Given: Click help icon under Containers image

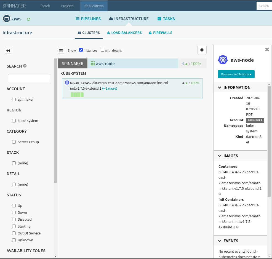Looking at the screenshot, I should (x=220, y=194).
